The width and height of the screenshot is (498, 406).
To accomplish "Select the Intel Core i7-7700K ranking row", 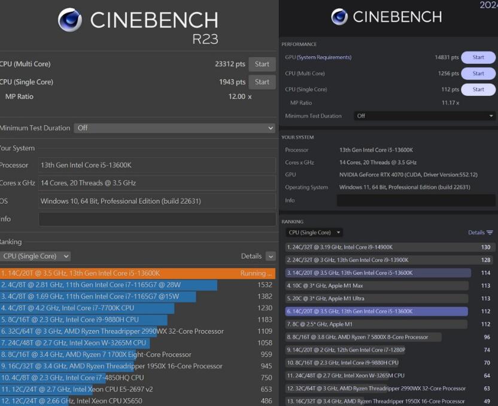I will pyautogui.click(x=138, y=308).
